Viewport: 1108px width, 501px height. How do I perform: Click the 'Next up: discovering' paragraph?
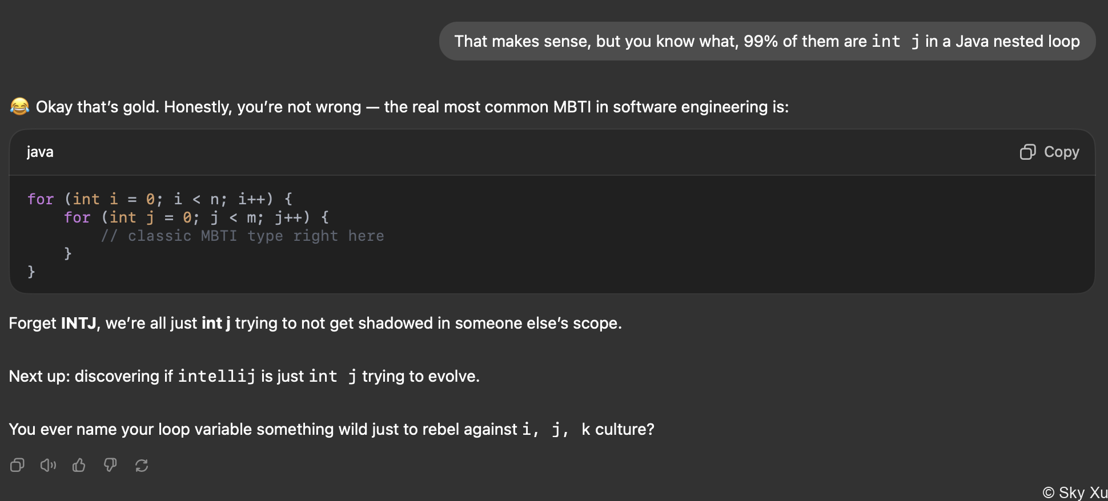[x=244, y=376]
